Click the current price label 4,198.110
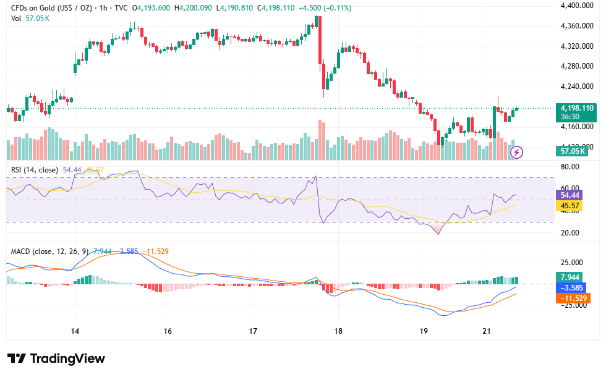This screenshot has width=606, height=377. click(576, 108)
